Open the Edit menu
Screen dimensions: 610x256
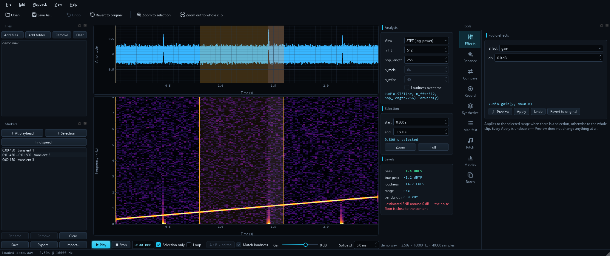pyautogui.click(x=22, y=4)
